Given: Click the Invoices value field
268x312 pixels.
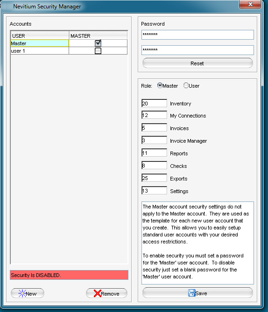Looking at the screenshot, I should click(154, 127).
